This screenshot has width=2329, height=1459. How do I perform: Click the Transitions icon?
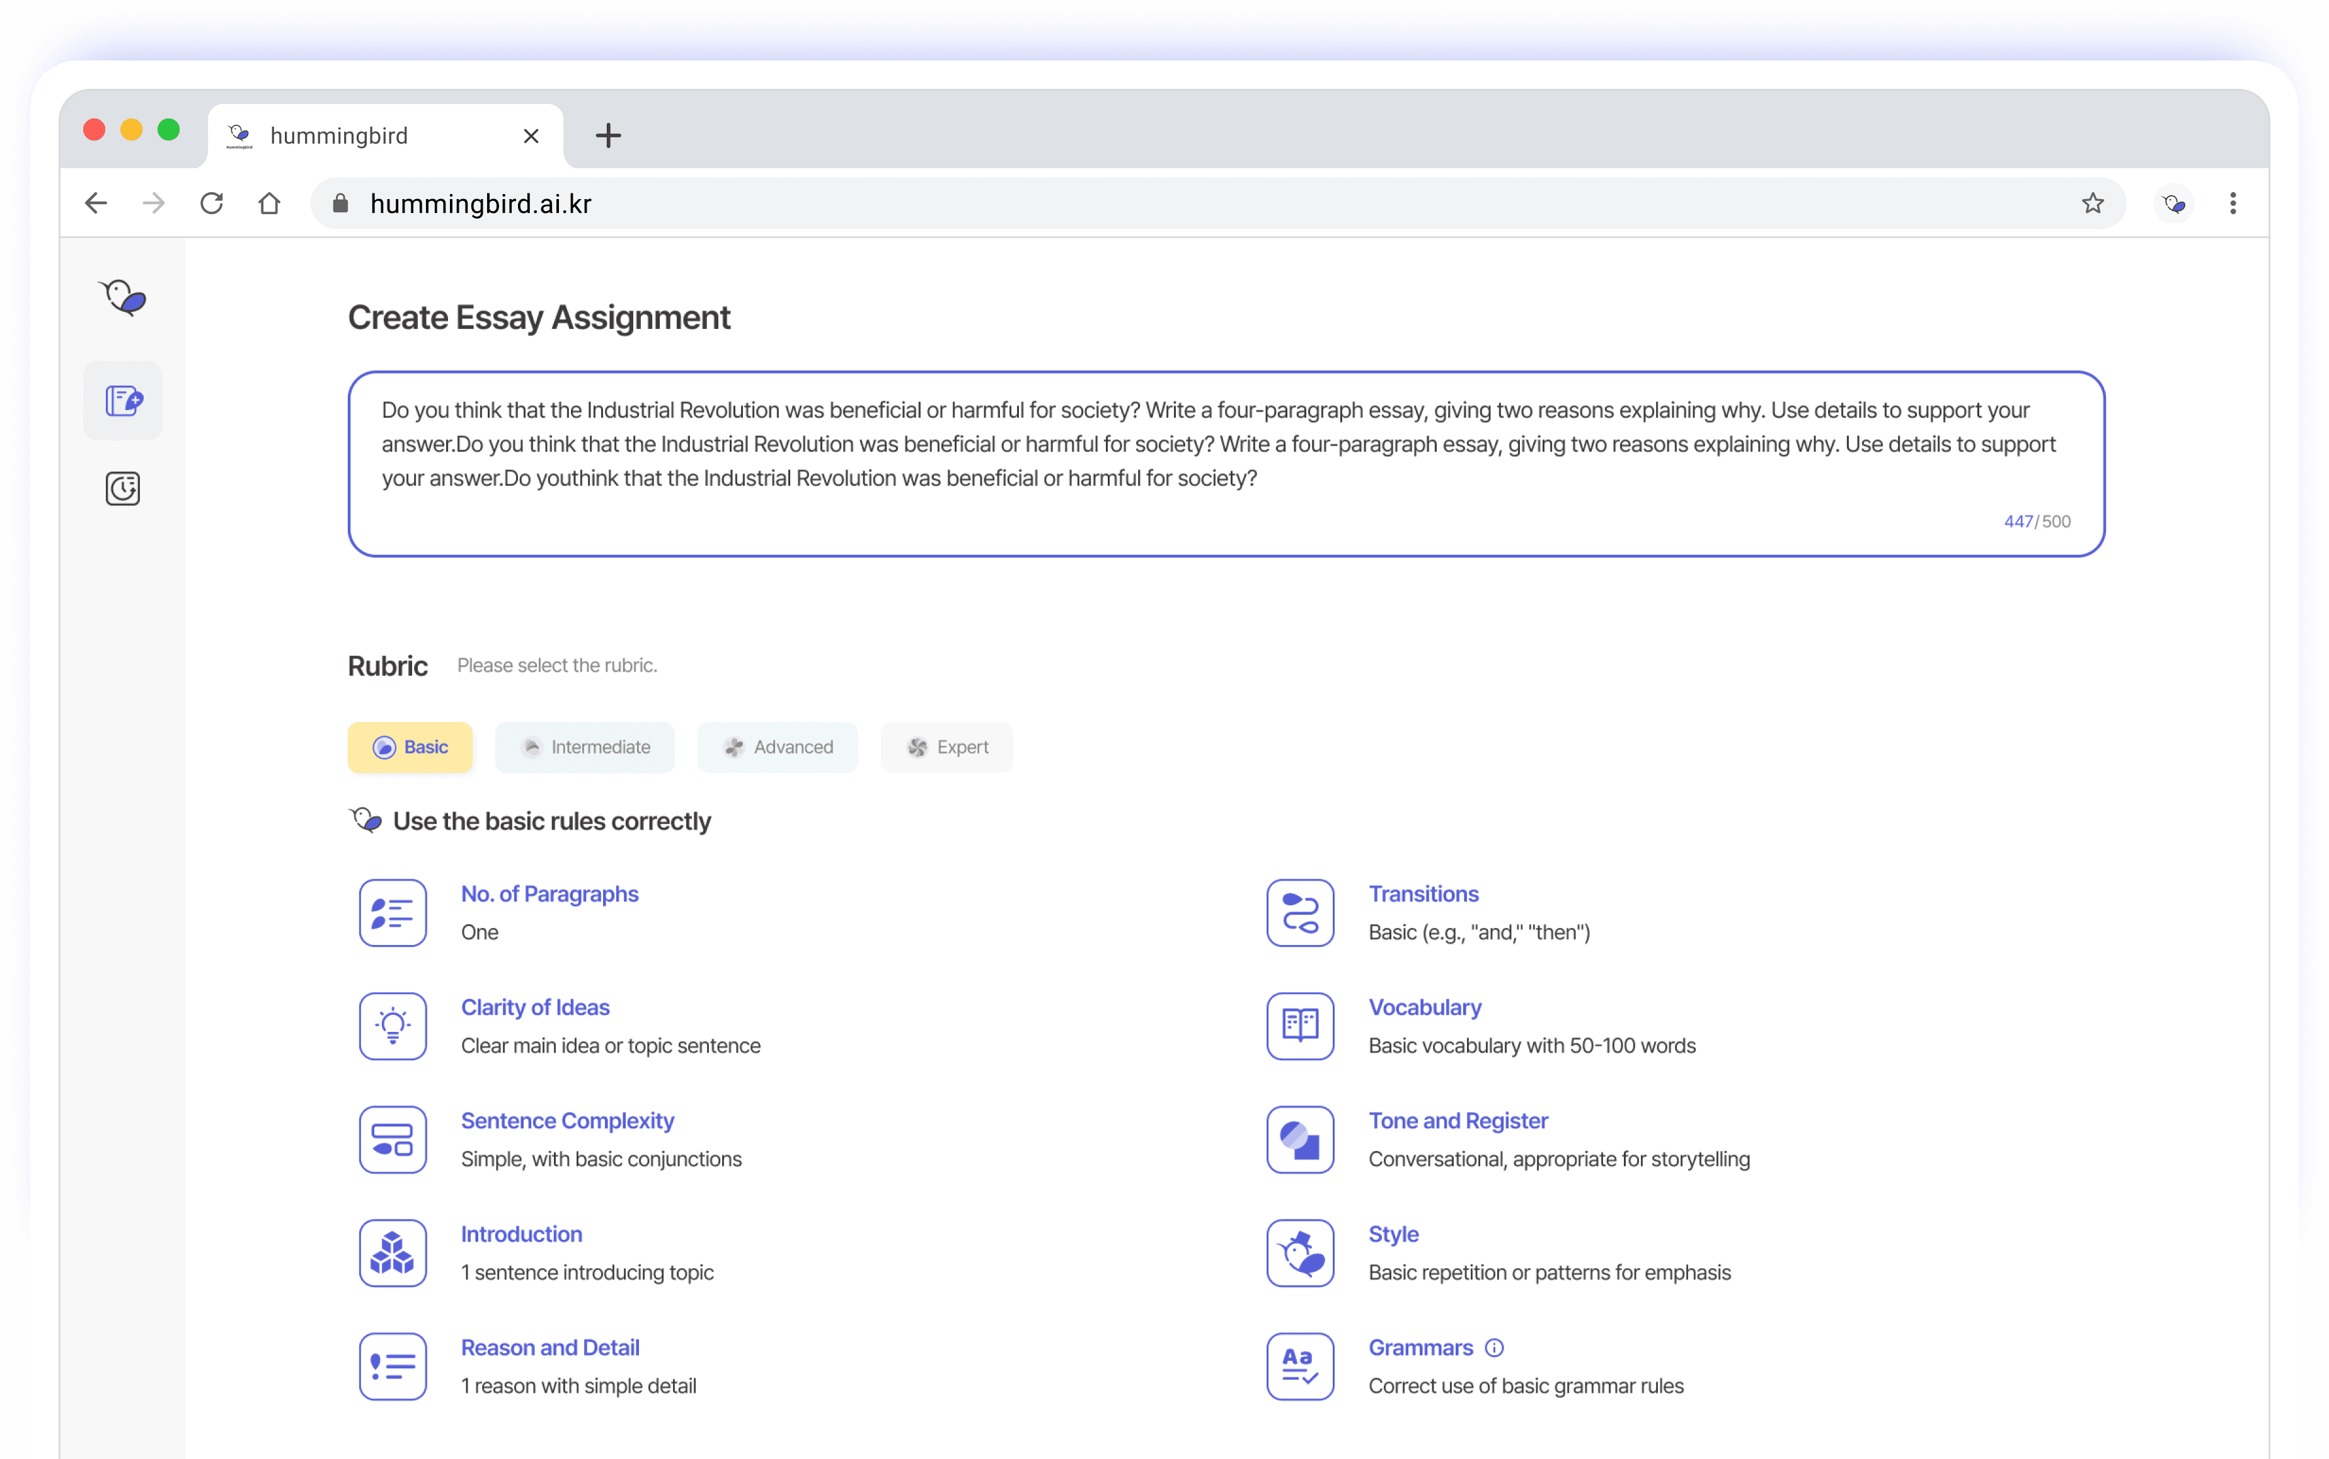click(1299, 912)
